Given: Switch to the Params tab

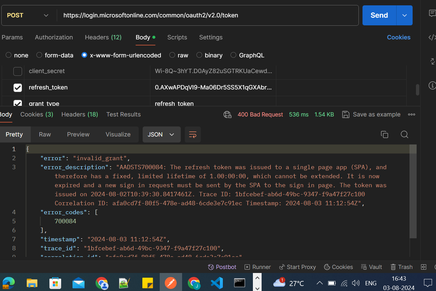Looking at the screenshot, I should [x=12, y=37].
